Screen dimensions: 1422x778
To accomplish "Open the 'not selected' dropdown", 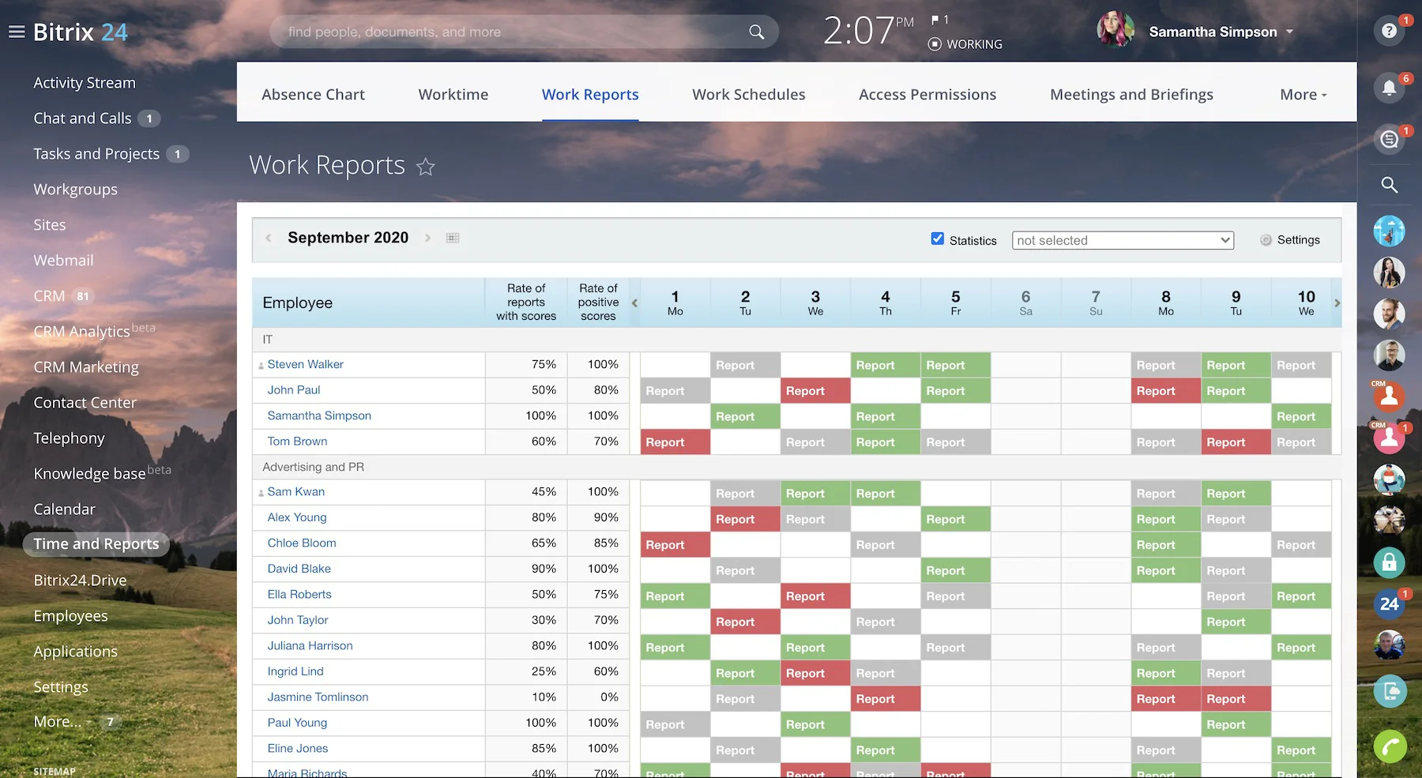I will point(1123,240).
